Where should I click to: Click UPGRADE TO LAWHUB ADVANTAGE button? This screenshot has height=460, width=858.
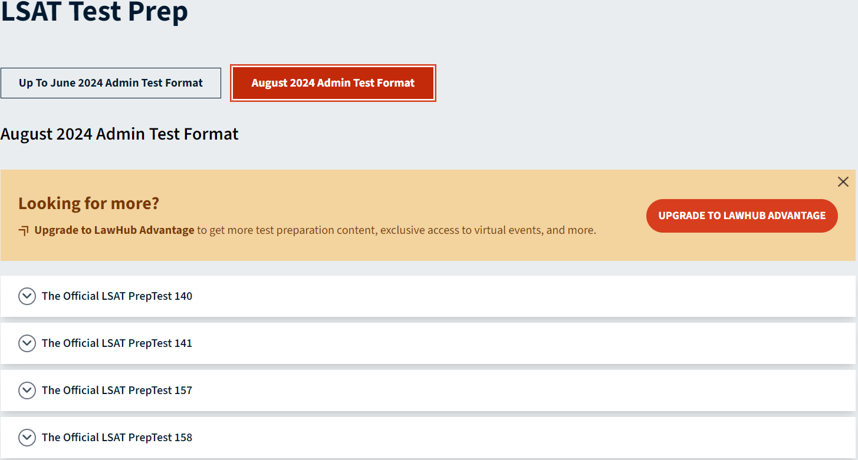click(x=741, y=216)
